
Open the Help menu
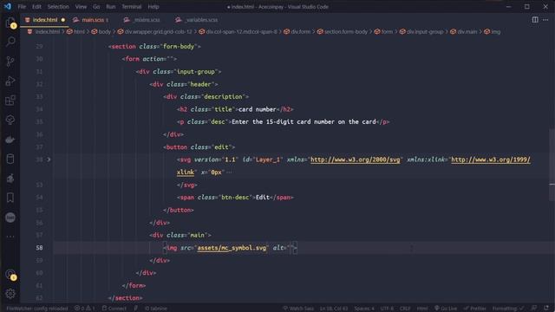click(153, 7)
